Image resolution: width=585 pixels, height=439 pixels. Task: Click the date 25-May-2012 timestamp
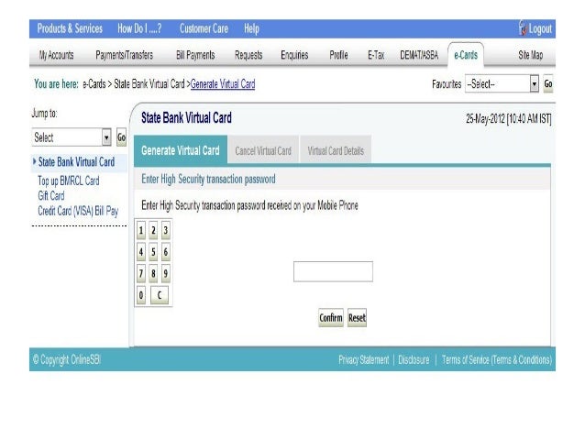(x=509, y=119)
